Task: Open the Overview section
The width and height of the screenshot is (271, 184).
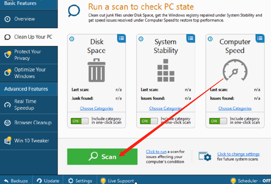Action: point(29,19)
